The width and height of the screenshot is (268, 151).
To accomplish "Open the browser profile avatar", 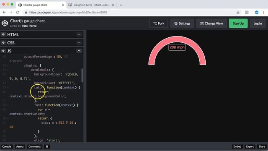I will 257,12.
